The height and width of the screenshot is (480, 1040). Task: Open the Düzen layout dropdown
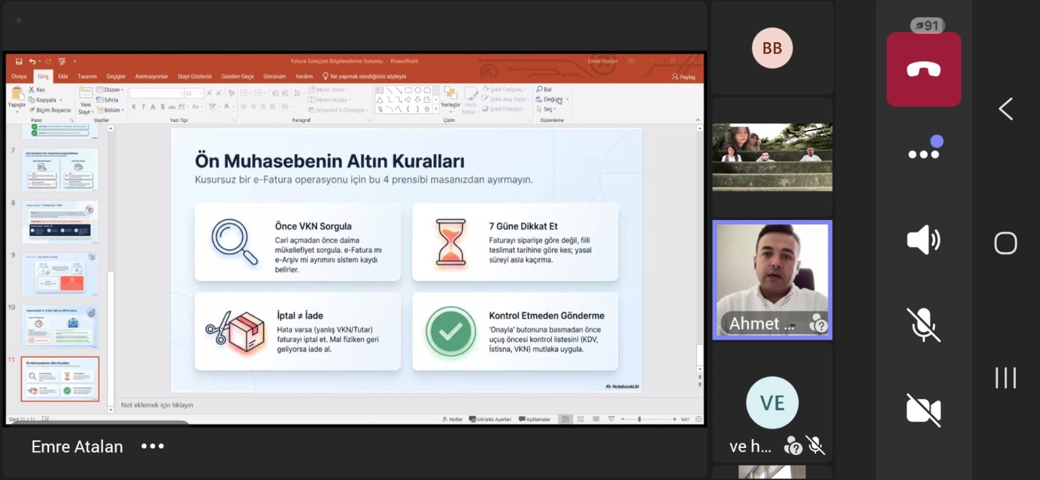(x=110, y=89)
